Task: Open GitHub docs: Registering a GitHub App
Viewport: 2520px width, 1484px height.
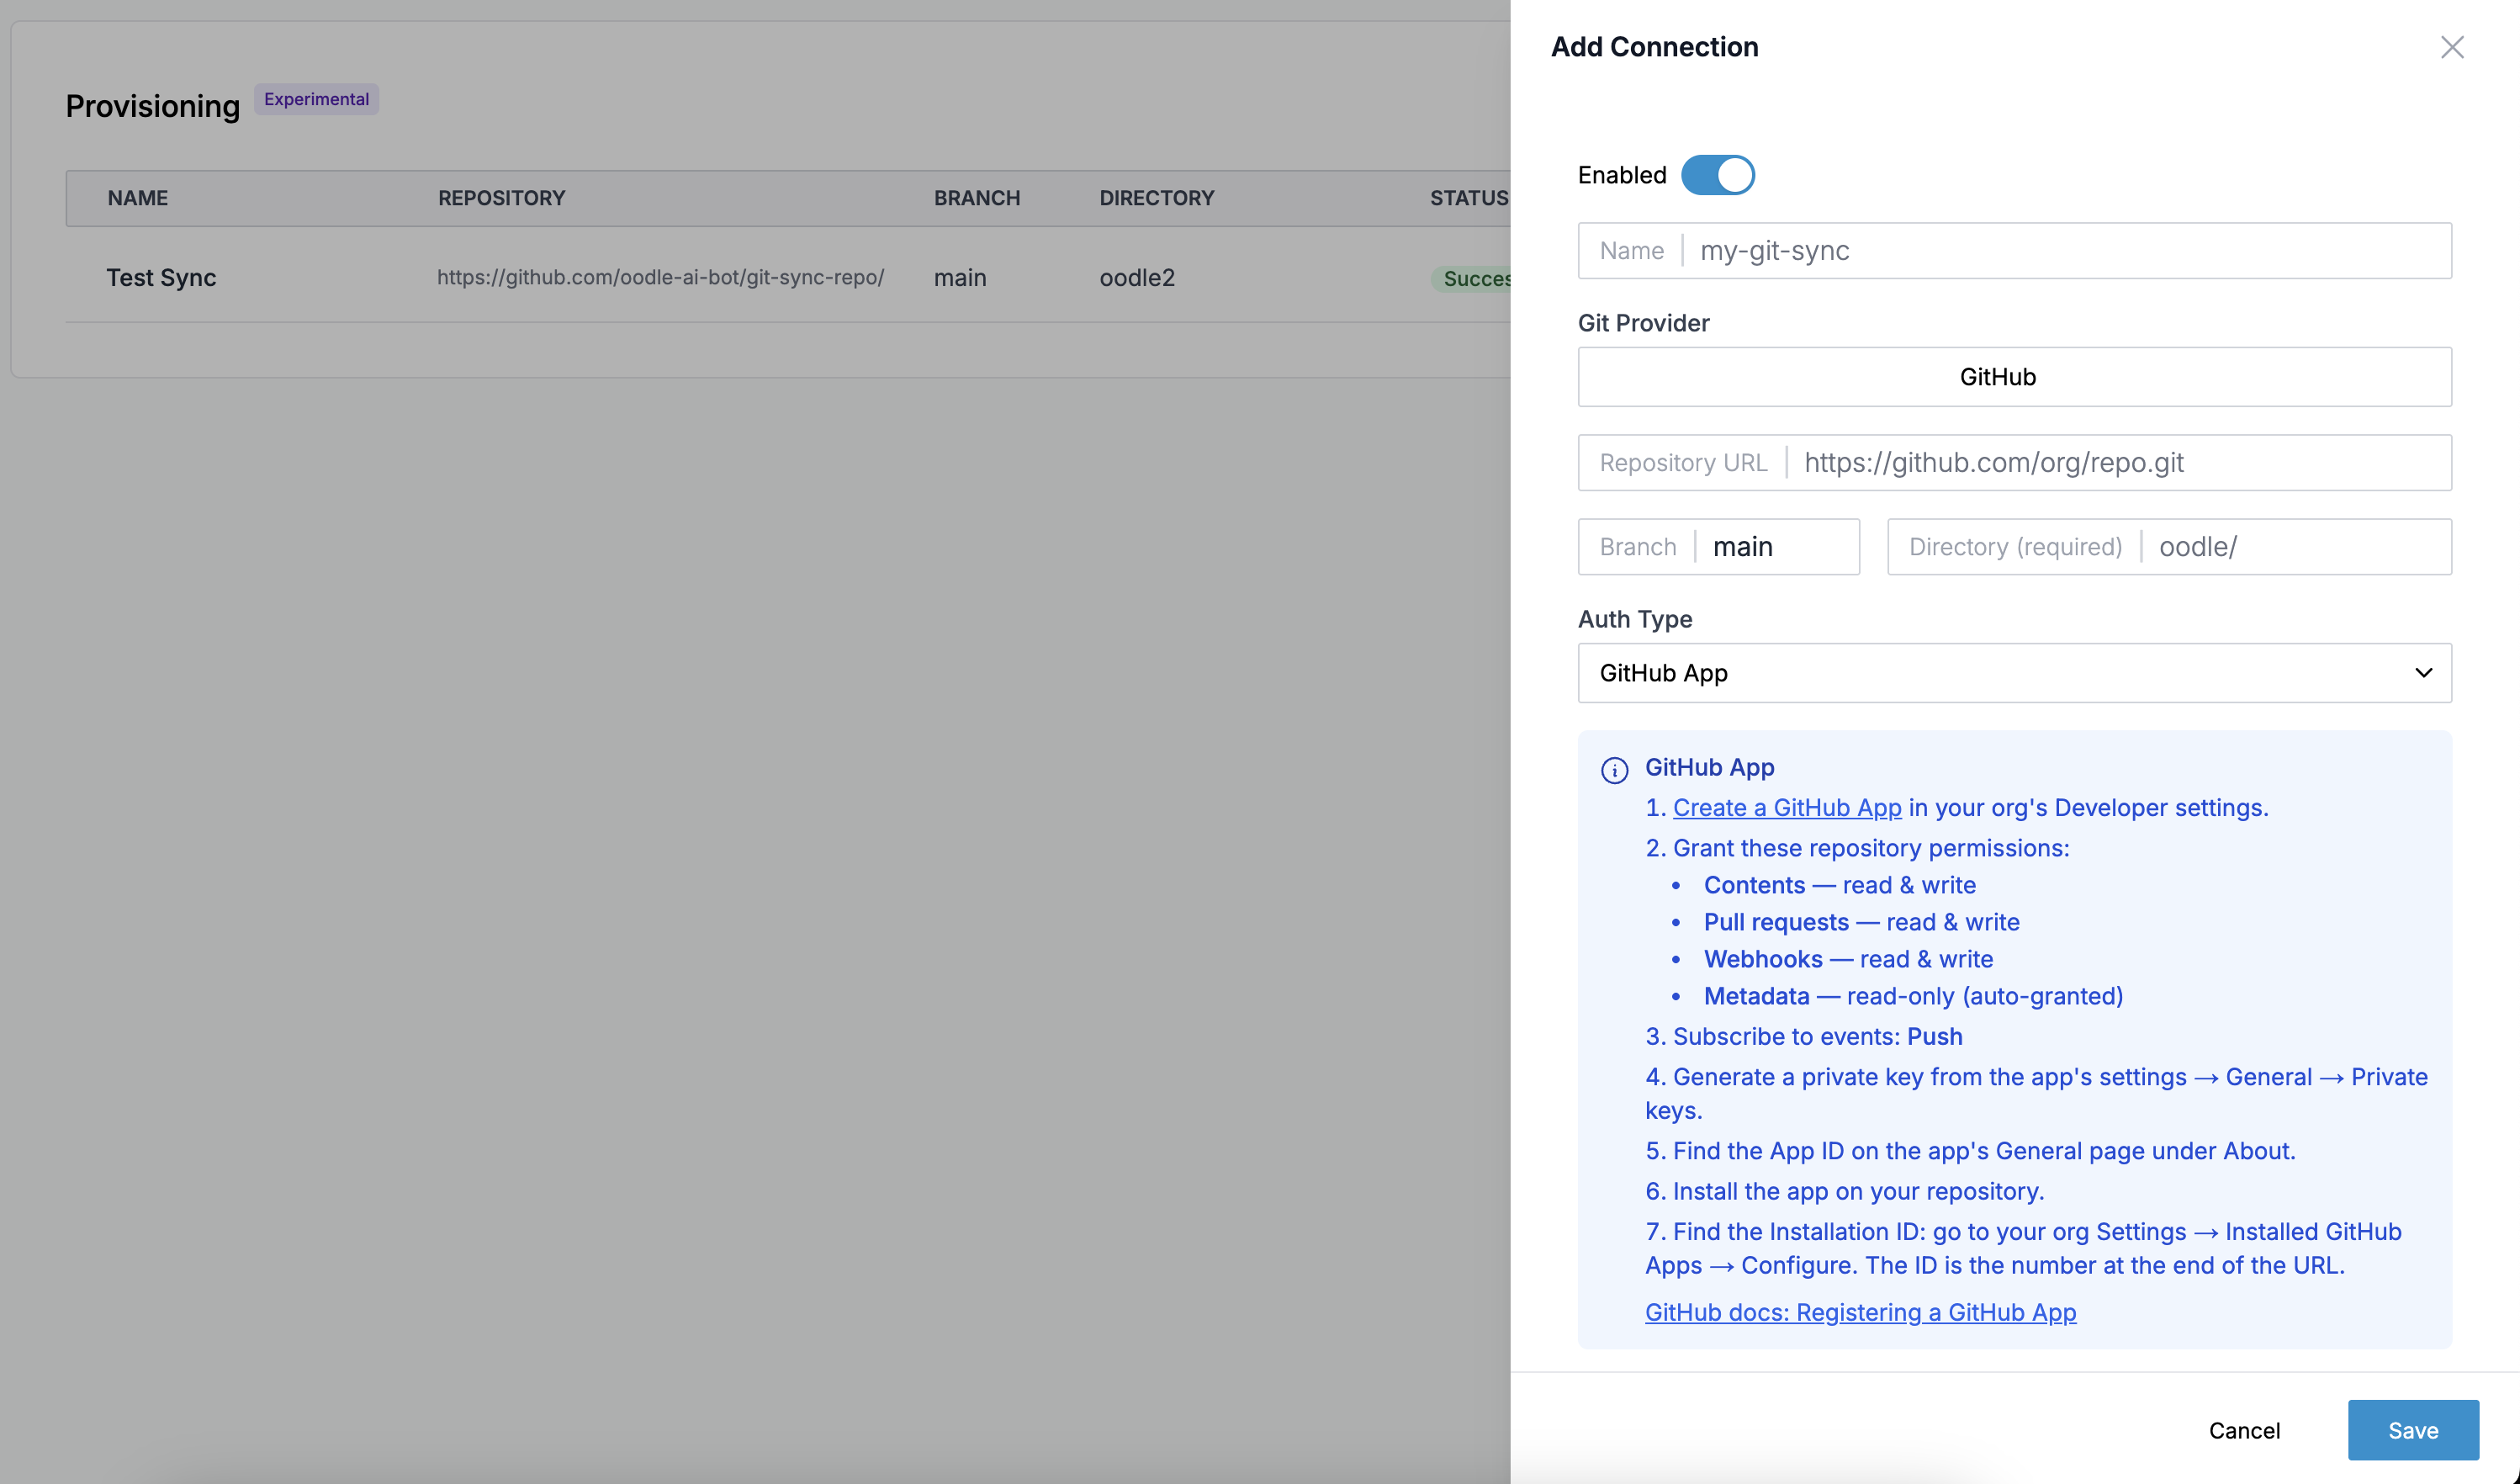Action: point(1860,1312)
